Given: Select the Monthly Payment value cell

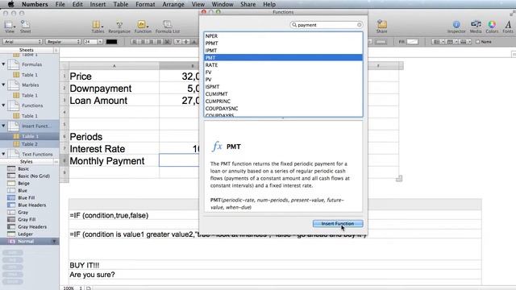Looking at the screenshot, I should (x=179, y=161).
